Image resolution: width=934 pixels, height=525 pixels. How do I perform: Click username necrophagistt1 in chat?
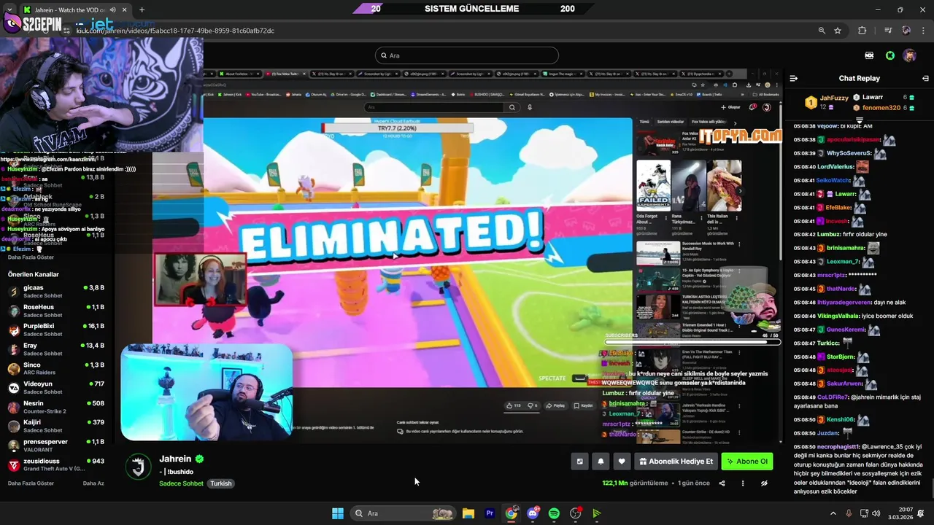pyautogui.click(x=839, y=446)
